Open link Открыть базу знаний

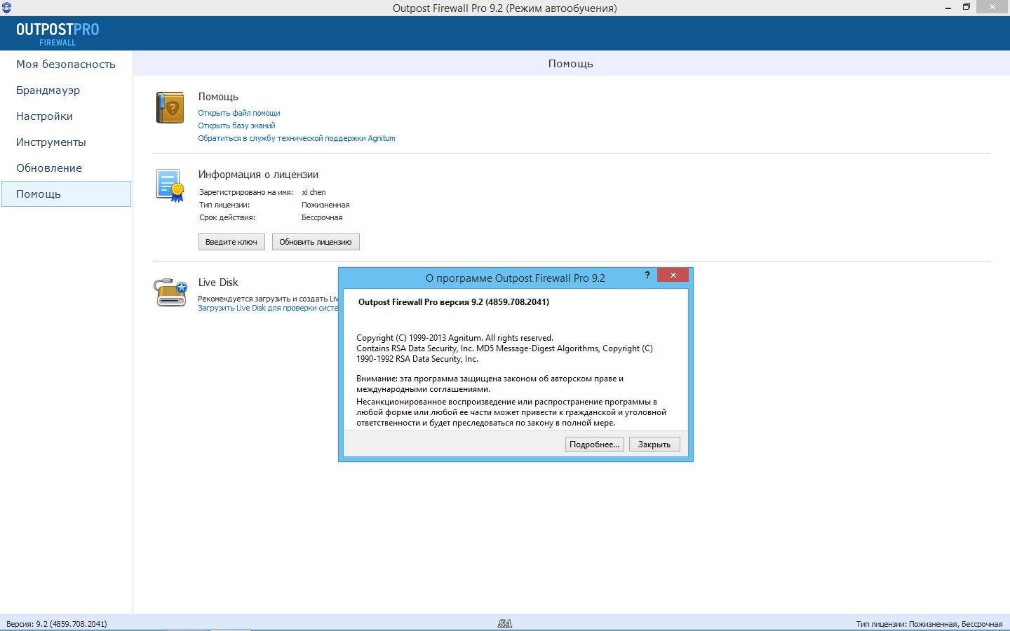tap(236, 125)
